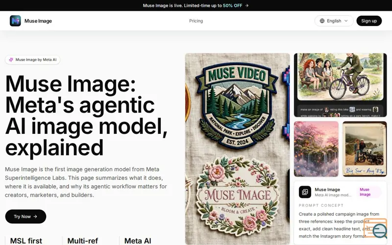Viewport: 392px width, 245px height.
Task: Open the Muse Video patch image
Action: click(237, 105)
